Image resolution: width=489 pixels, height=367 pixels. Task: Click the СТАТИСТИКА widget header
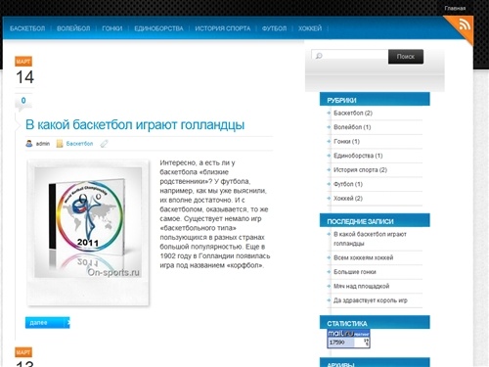pos(375,323)
